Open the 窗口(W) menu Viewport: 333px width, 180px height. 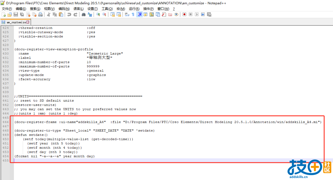tap(163, 9)
